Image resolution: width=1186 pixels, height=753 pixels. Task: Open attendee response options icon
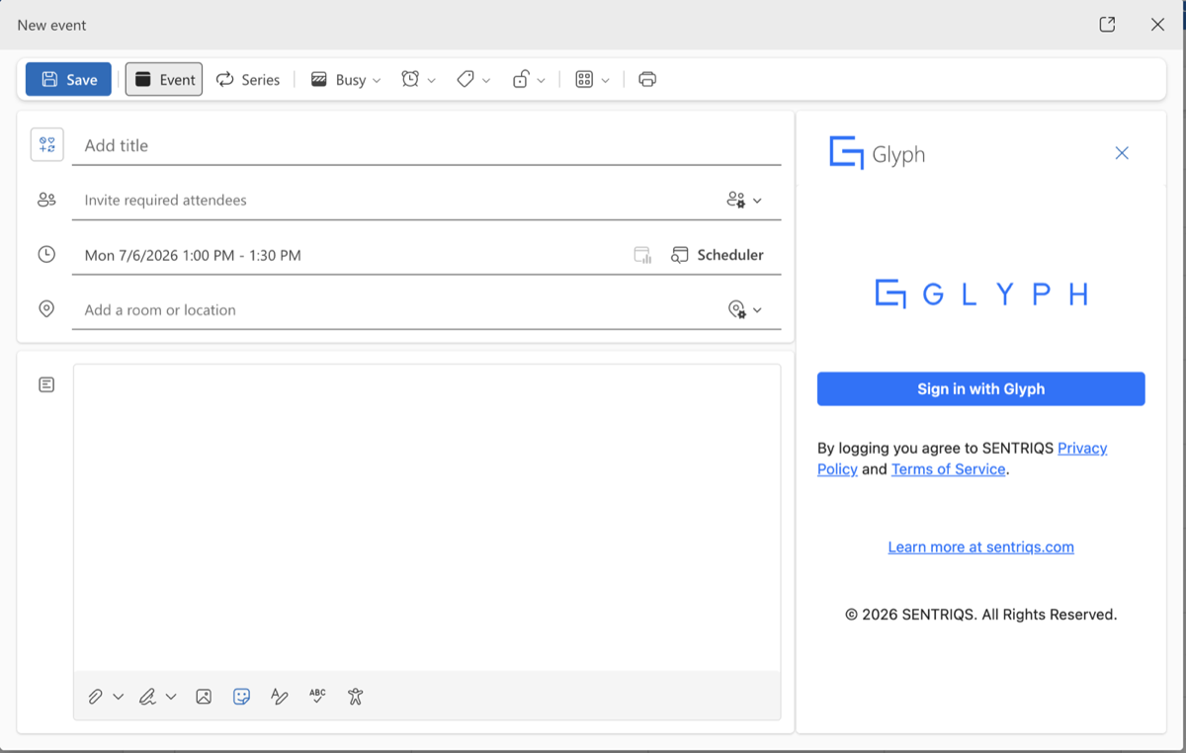735,200
